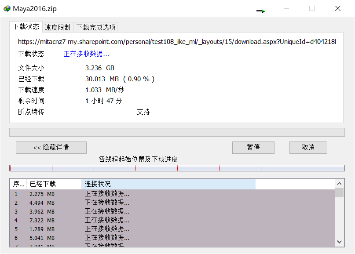
Task: Click the thread segment progress bar
Action: click(x=177, y=168)
